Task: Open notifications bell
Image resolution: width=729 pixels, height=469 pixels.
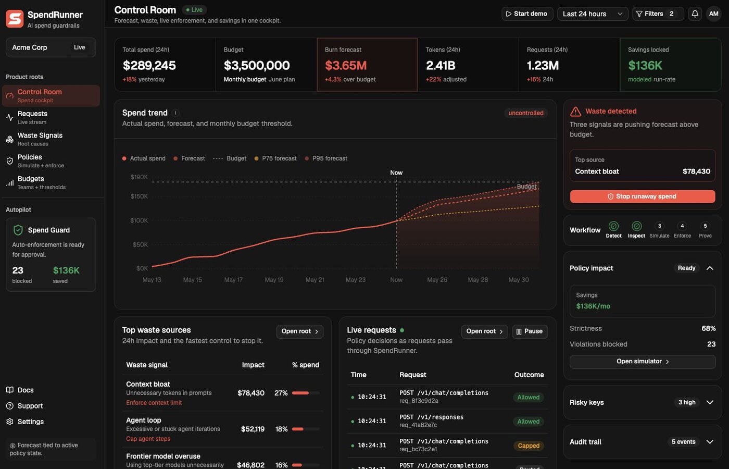Action: [695, 14]
